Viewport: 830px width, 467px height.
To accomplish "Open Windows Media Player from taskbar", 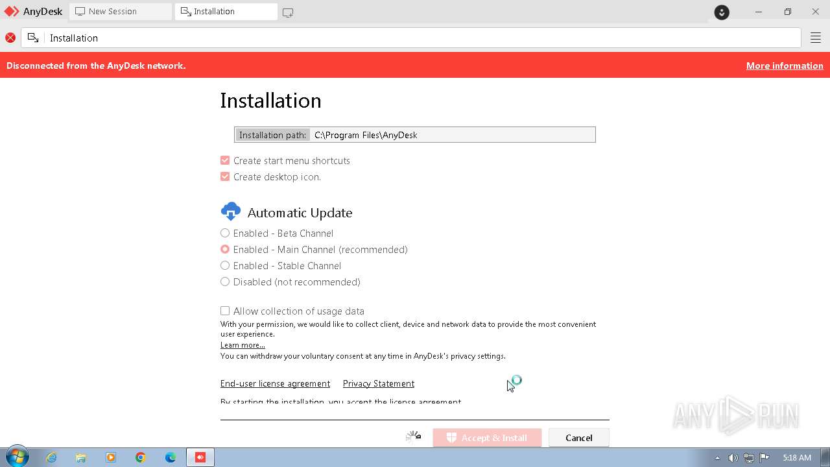I will (x=111, y=457).
